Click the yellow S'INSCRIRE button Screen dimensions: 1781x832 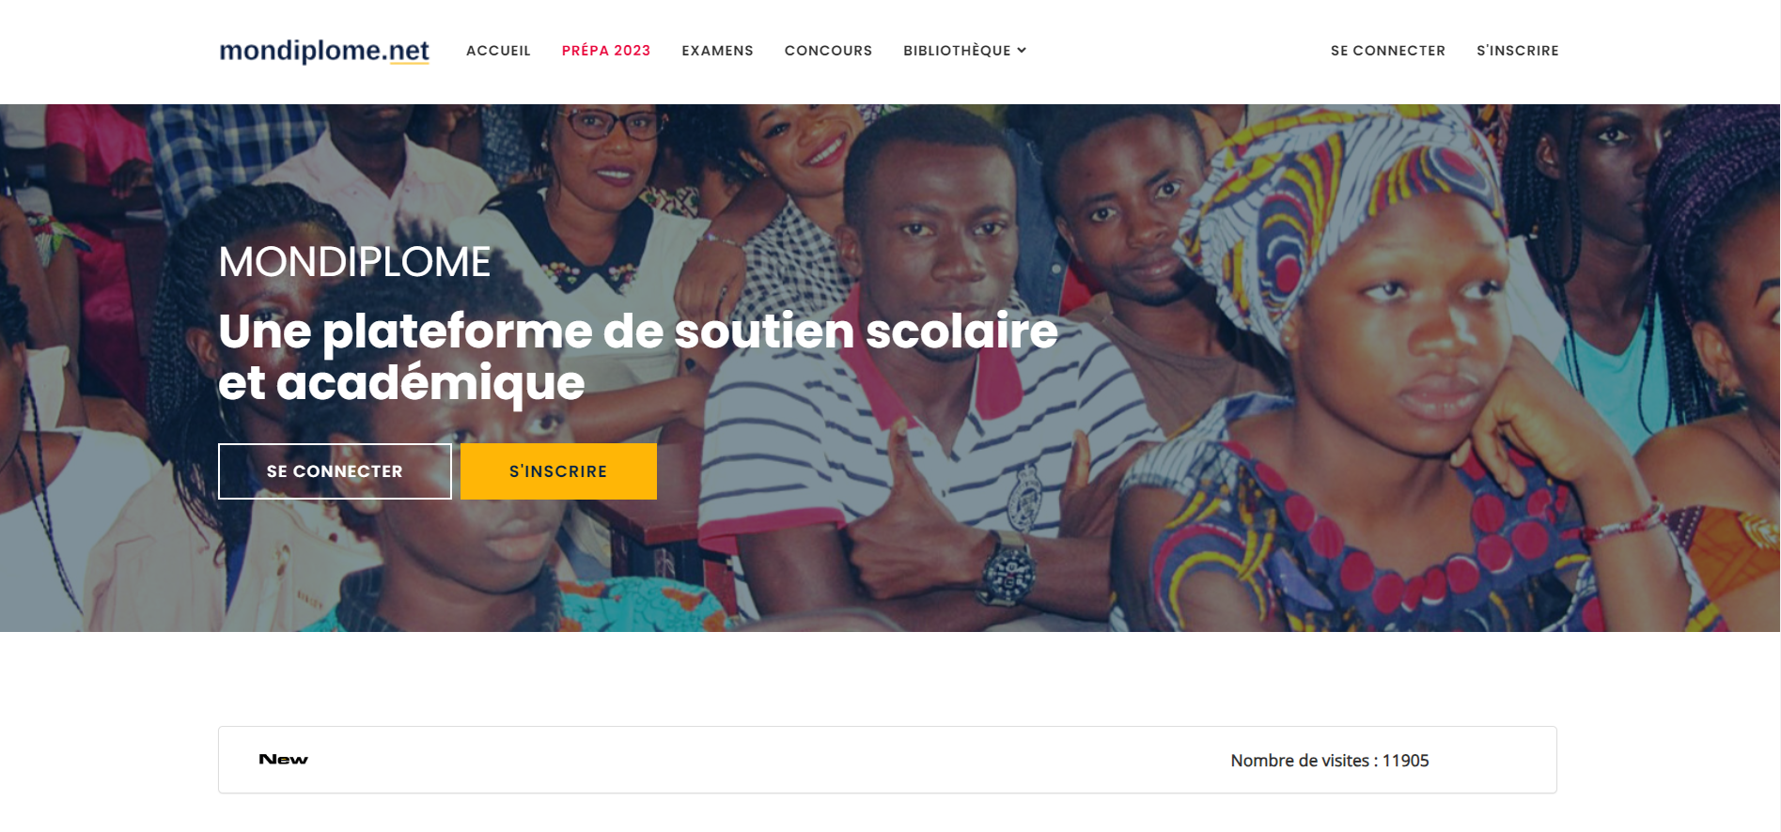(558, 471)
